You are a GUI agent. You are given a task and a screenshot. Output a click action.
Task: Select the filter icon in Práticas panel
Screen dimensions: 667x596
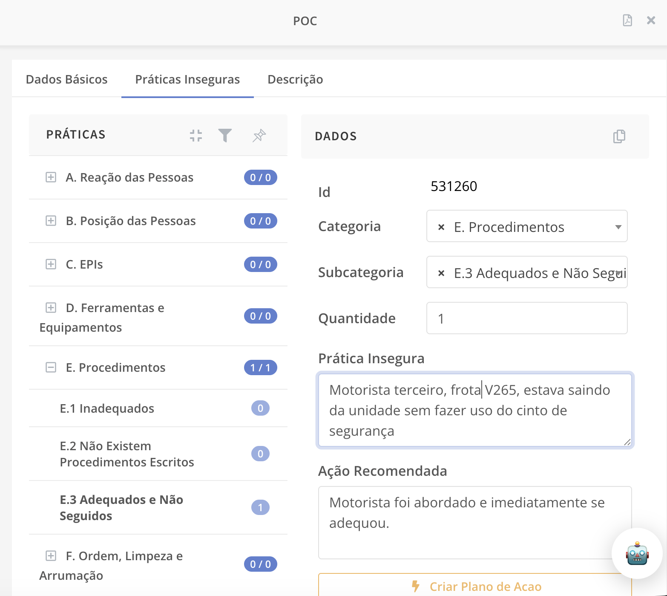click(226, 135)
